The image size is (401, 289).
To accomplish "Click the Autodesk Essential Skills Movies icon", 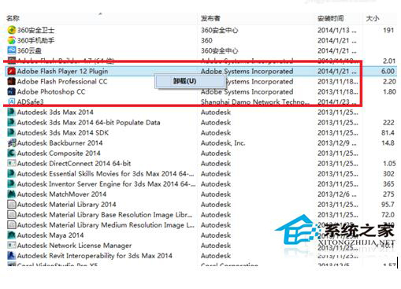I will 12,173.
